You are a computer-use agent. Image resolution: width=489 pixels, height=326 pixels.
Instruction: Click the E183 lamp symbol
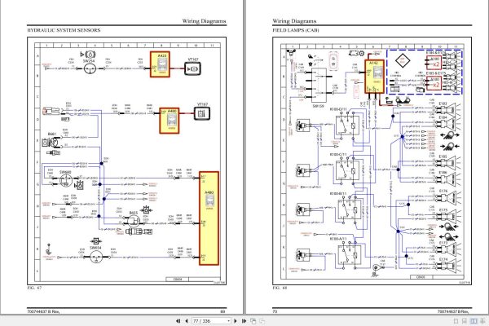(x=447, y=109)
